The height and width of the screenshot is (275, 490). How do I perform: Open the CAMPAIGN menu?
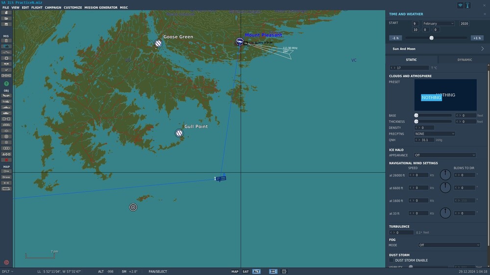click(x=53, y=7)
